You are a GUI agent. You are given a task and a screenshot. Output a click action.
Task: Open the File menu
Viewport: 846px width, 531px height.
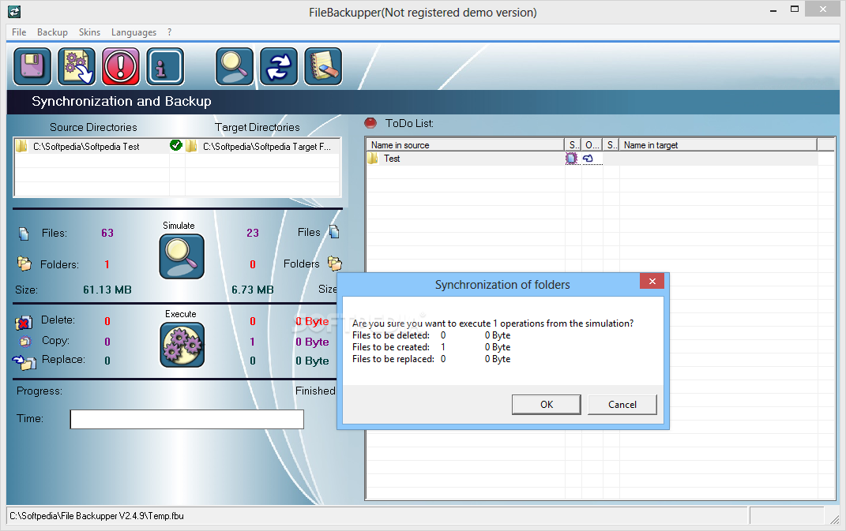click(x=19, y=32)
